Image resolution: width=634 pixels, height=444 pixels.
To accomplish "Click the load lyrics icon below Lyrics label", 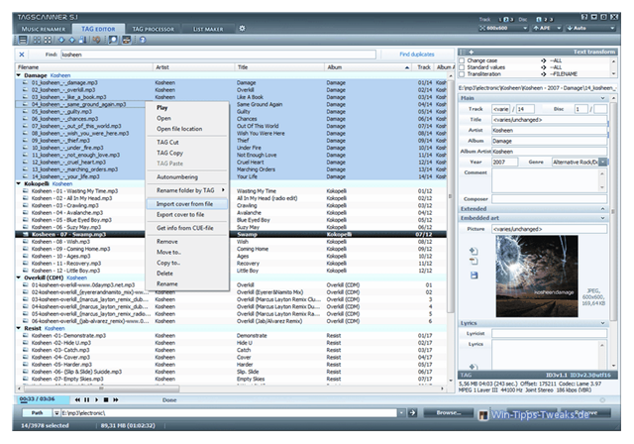I will pyautogui.click(x=474, y=367).
